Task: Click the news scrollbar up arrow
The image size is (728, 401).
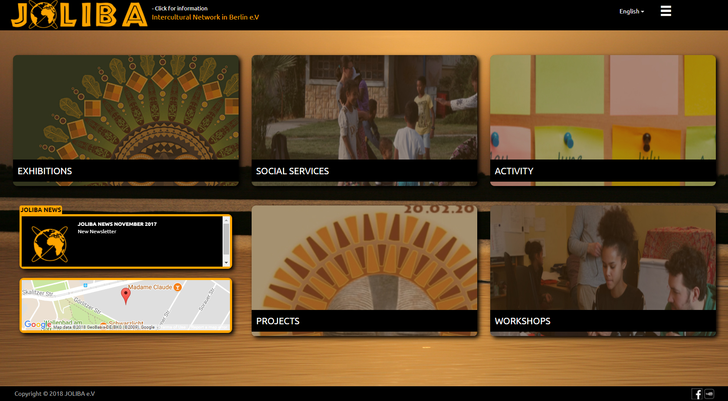Action: (x=226, y=220)
